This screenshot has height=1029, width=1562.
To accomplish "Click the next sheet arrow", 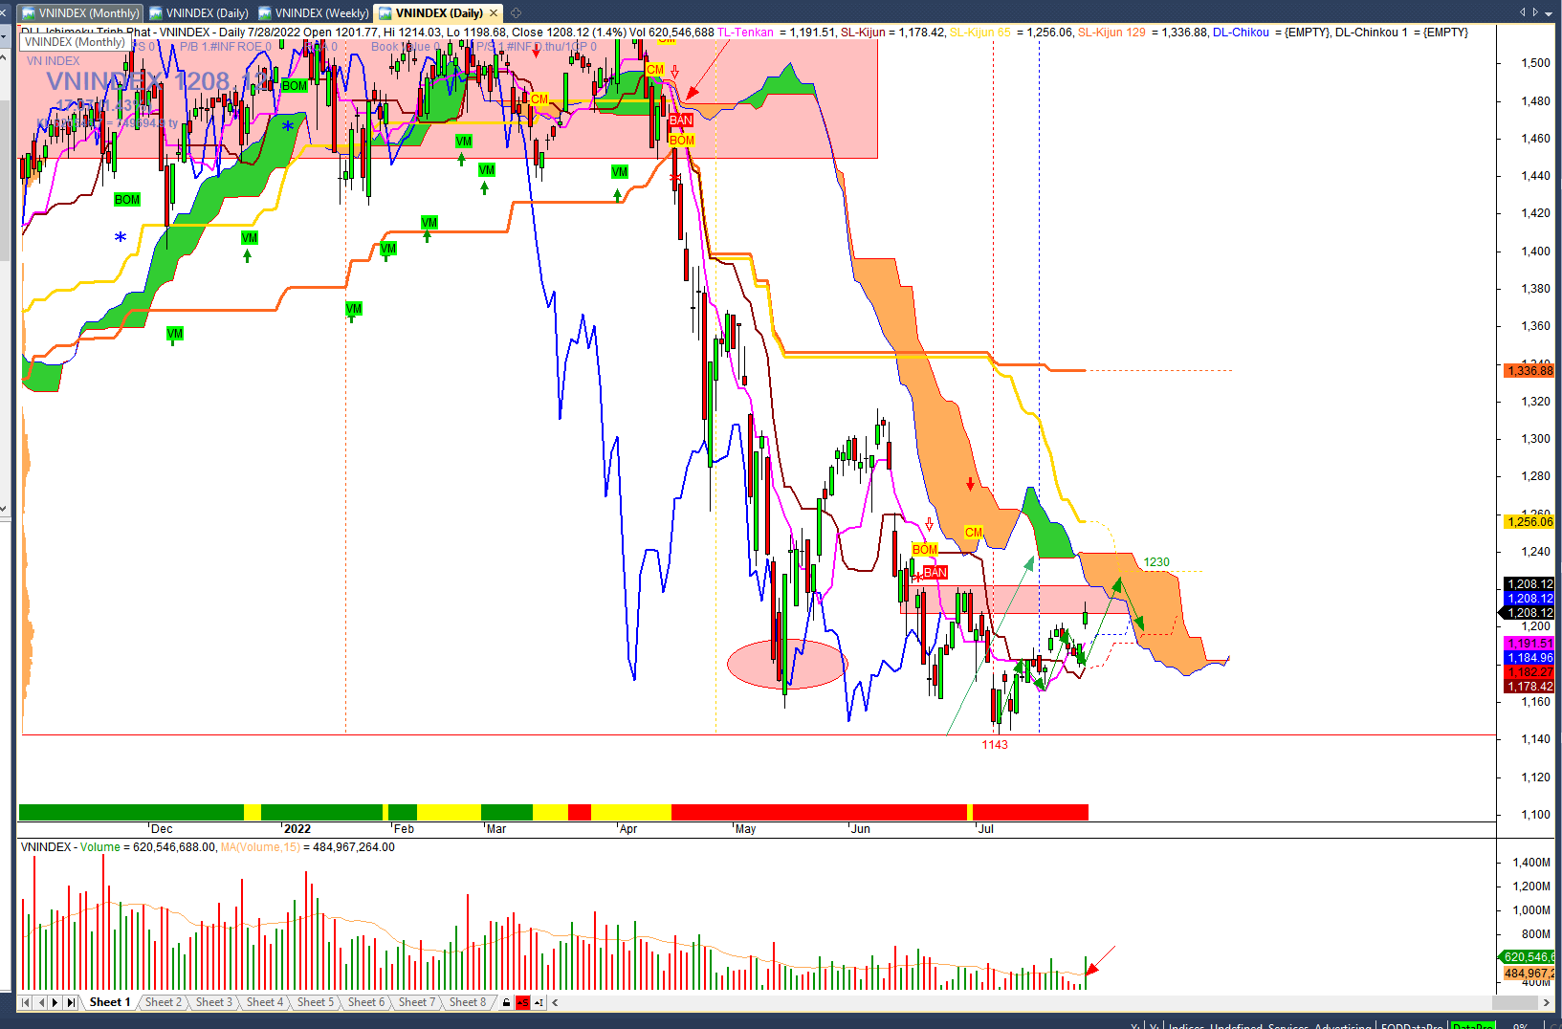I will pyautogui.click(x=55, y=1002).
